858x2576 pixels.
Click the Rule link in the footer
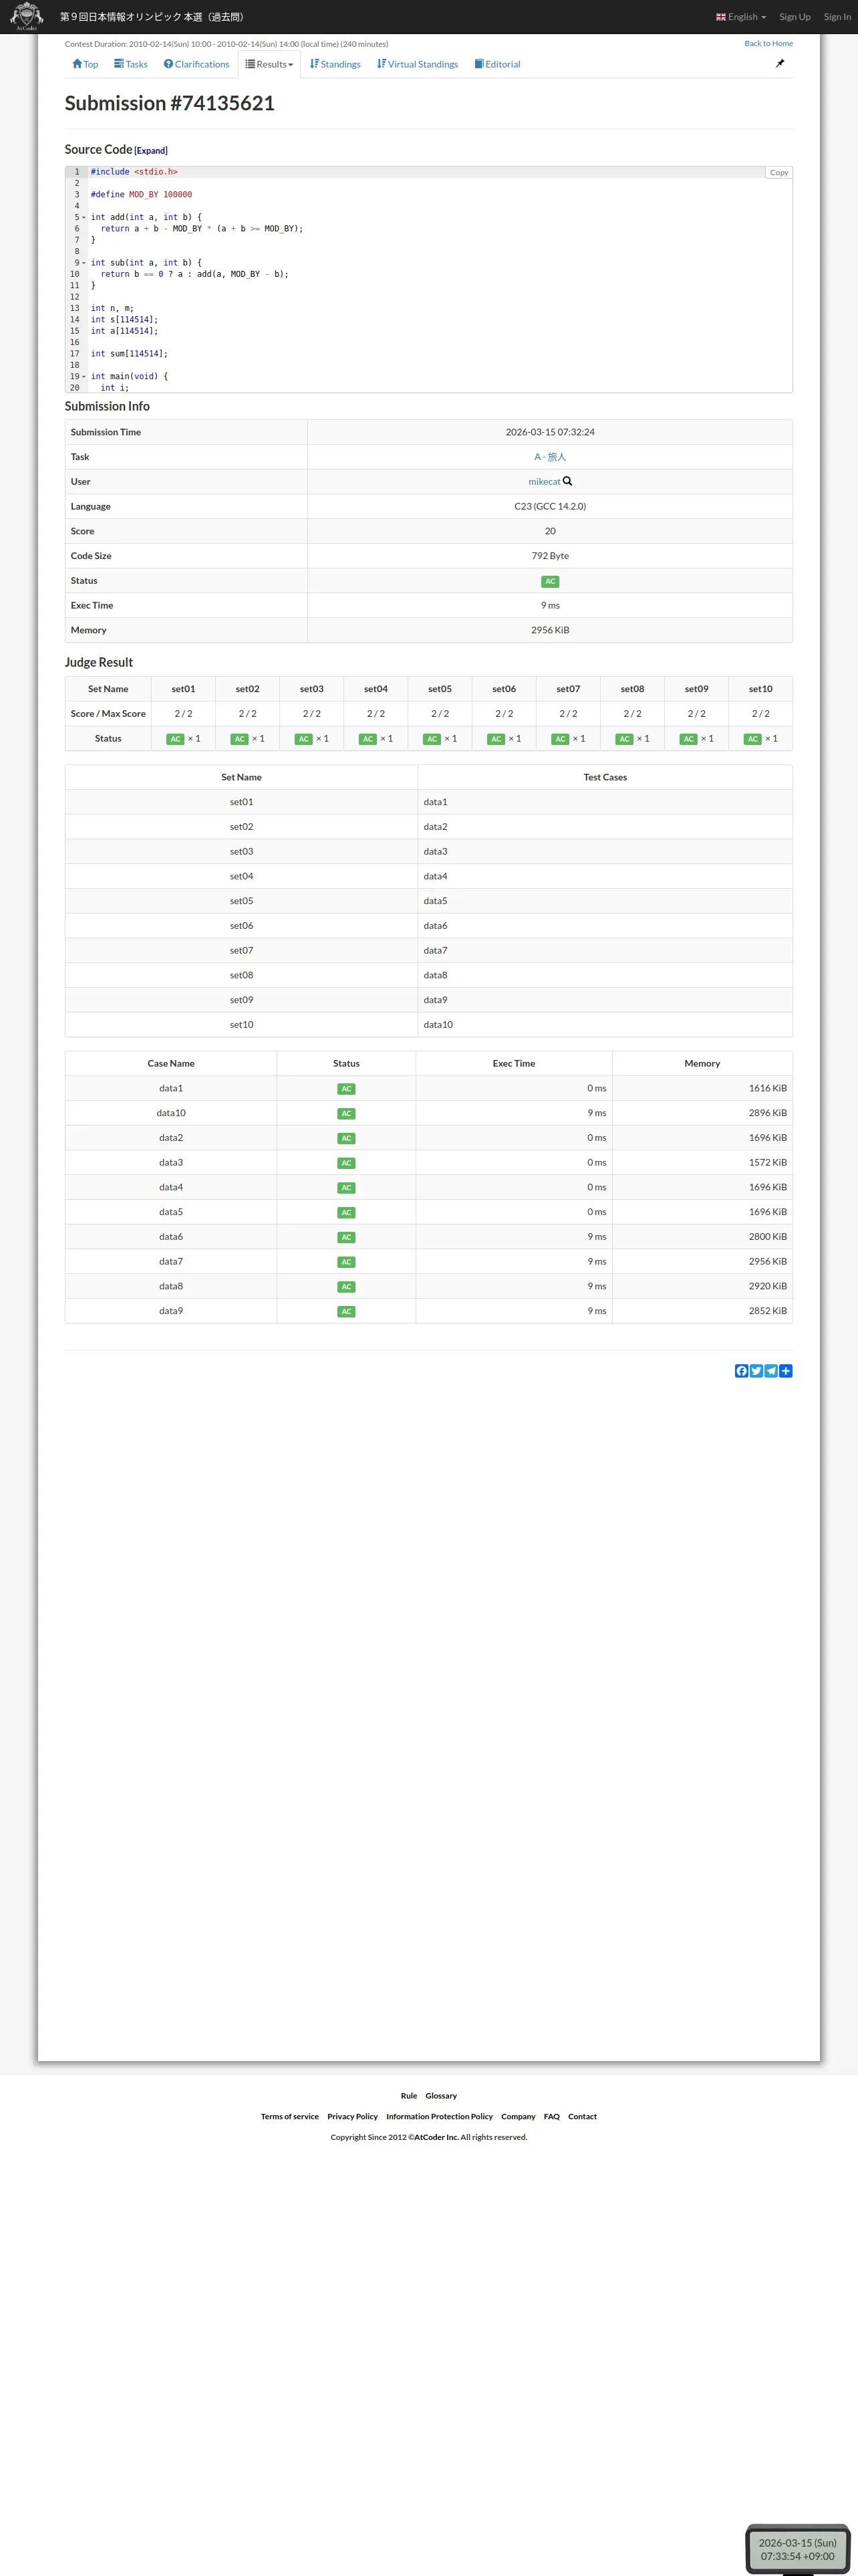(408, 2095)
